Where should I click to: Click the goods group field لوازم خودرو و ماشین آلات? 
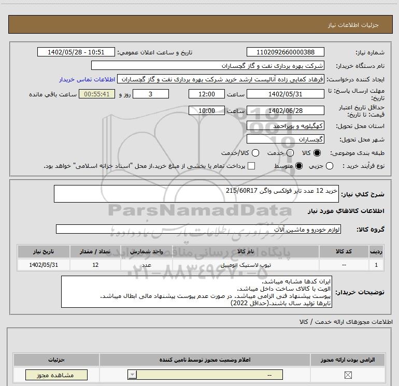pyautogui.click(x=198, y=229)
